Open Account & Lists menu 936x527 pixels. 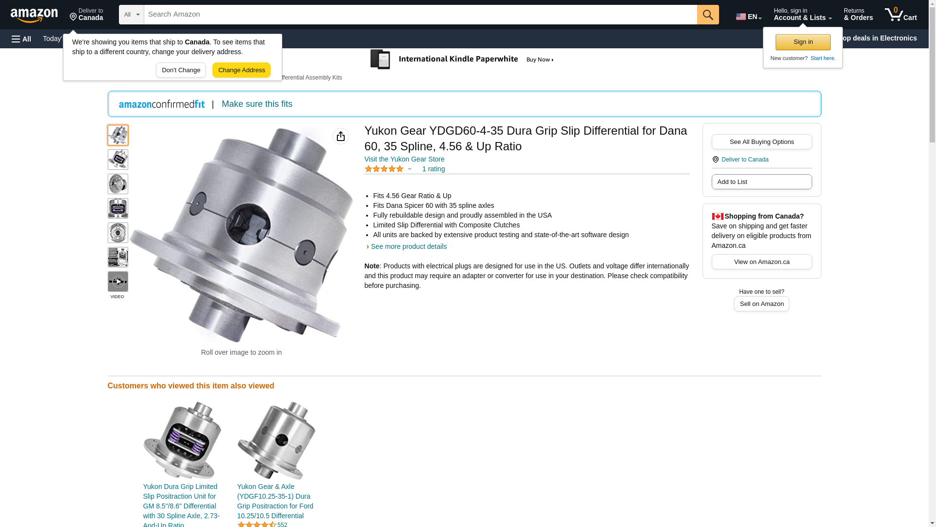pos(802,15)
